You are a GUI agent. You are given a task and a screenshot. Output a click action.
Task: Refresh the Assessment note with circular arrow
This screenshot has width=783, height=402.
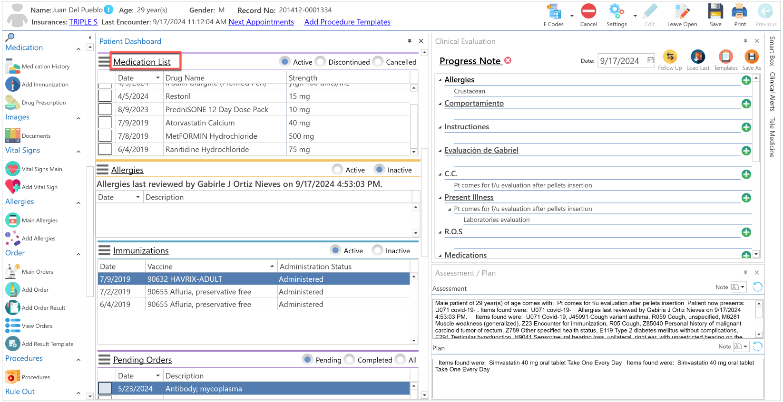[758, 287]
